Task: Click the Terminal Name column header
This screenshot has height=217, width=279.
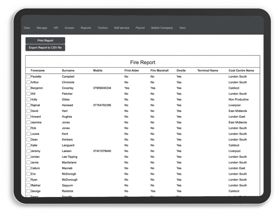Action: point(208,71)
